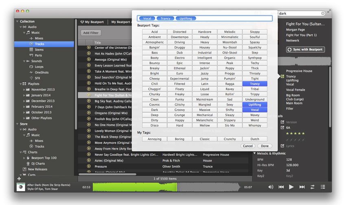346x205 pixels.
Task: Switch to My Beatport tab with heart
Action: pos(92,22)
